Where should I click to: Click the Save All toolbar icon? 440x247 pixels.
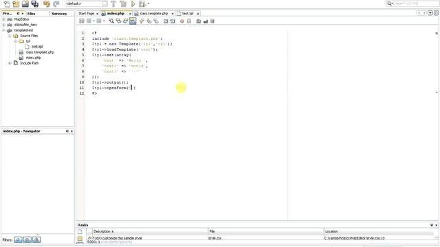click(x=34, y=4)
